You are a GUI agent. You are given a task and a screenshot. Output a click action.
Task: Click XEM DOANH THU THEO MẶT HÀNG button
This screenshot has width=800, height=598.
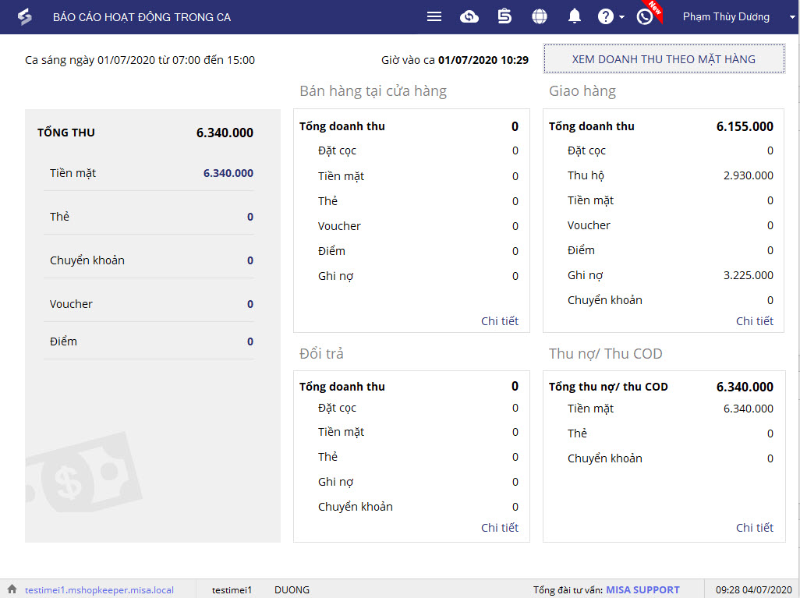[x=664, y=59]
